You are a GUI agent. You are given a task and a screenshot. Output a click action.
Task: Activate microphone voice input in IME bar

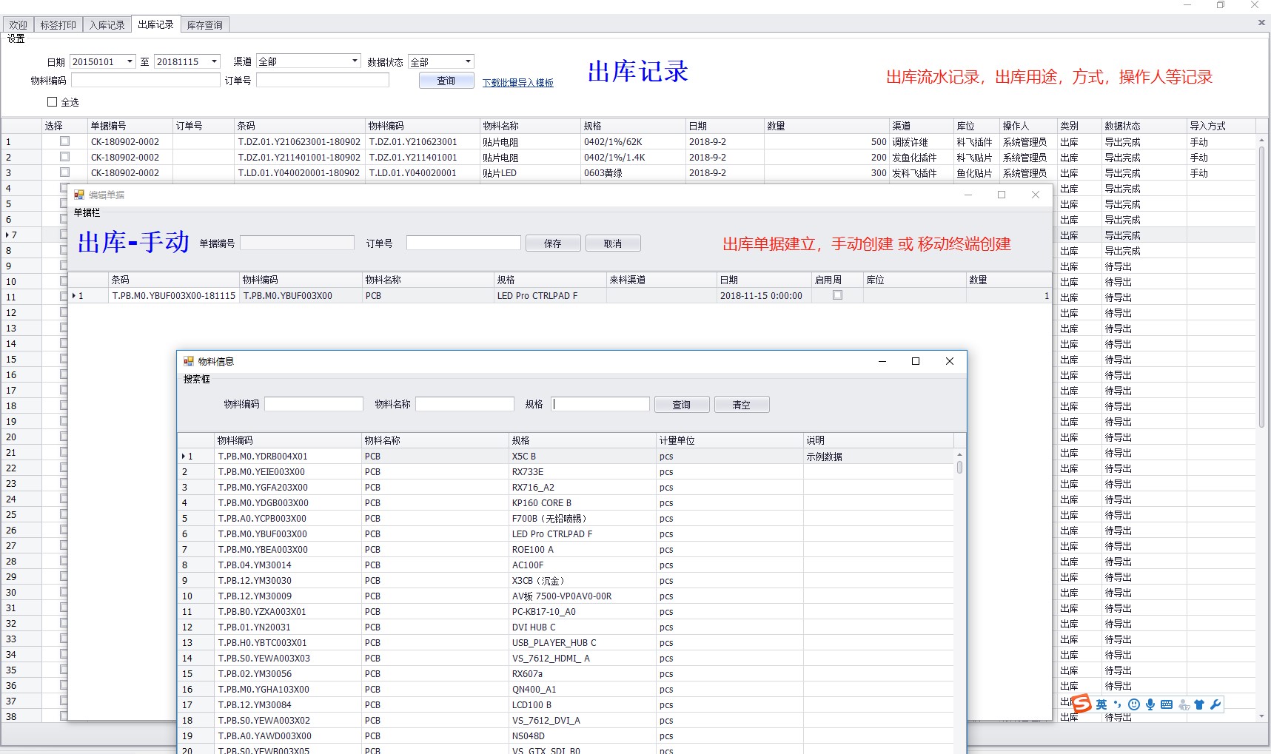(1150, 704)
